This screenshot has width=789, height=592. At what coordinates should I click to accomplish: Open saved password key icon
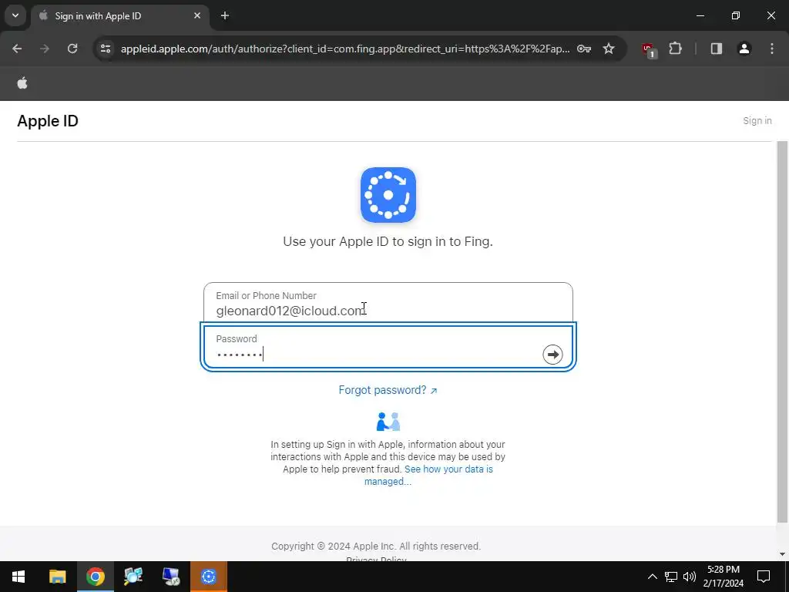coord(584,49)
